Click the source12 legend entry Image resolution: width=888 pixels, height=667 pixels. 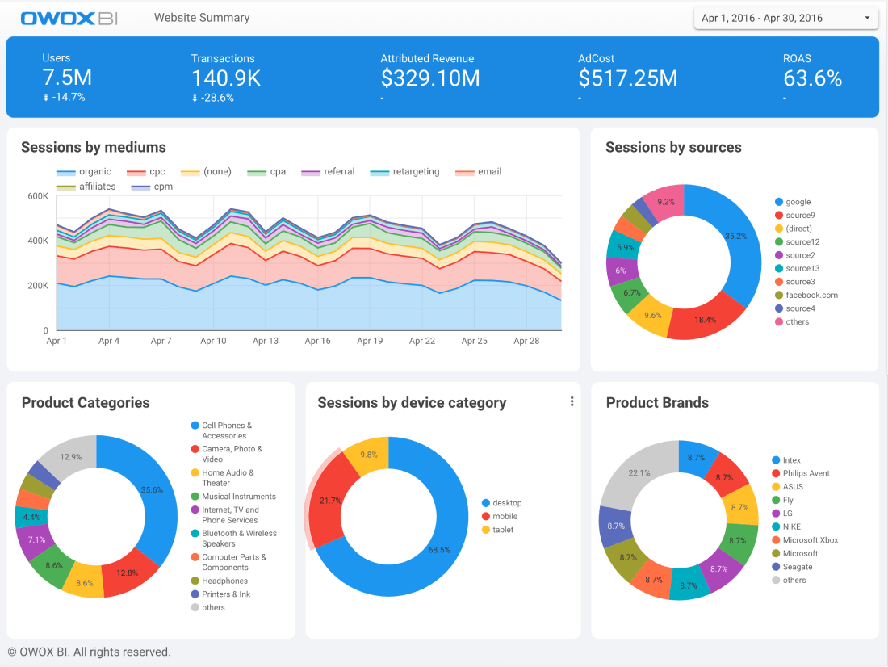(x=798, y=242)
